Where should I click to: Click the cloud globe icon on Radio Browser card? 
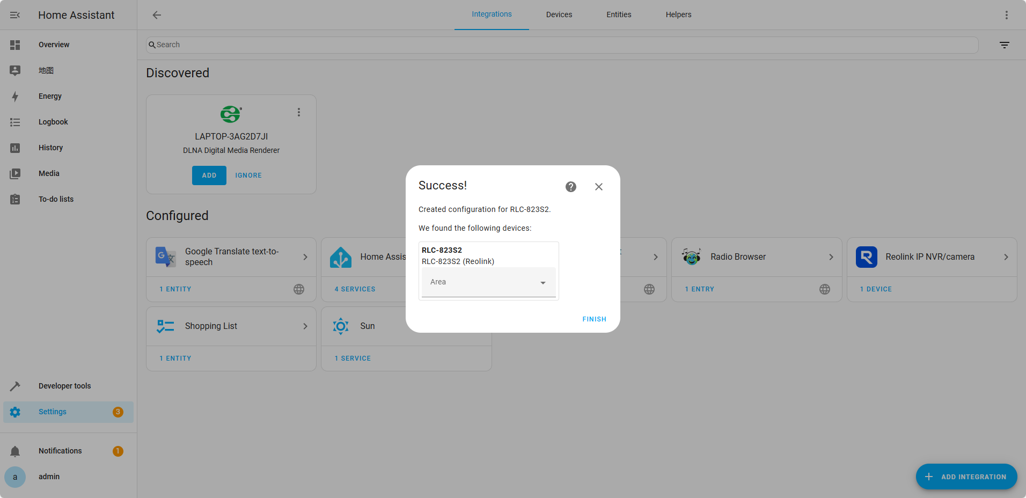click(x=825, y=290)
